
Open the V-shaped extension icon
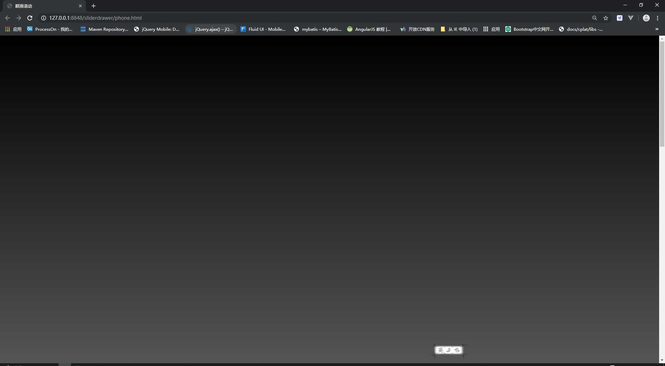pyautogui.click(x=631, y=18)
